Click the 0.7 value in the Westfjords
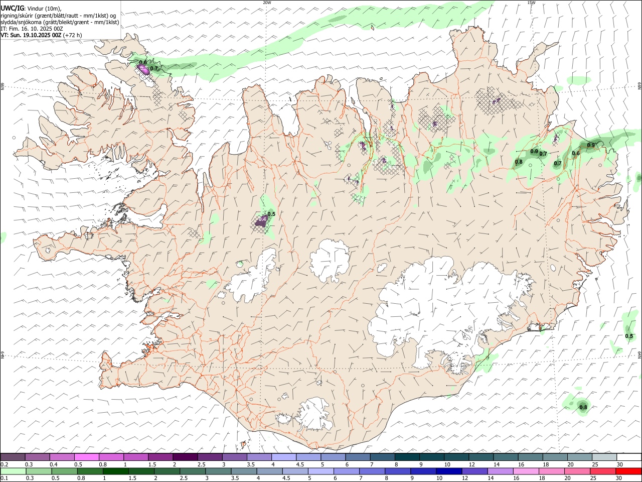Viewport: 642px width, 482px height. click(154, 68)
